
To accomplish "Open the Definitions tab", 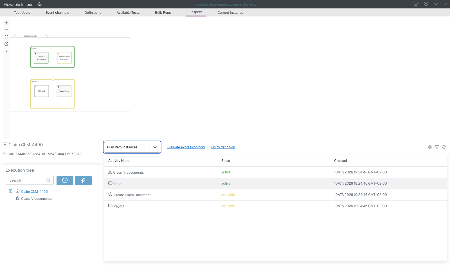I will point(93,13).
